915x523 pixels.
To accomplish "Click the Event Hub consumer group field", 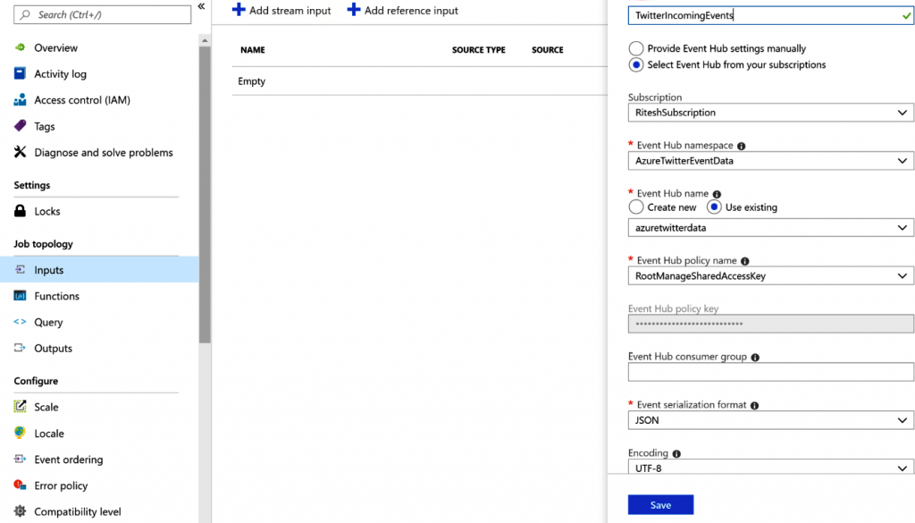I will pyautogui.click(x=770, y=372).
